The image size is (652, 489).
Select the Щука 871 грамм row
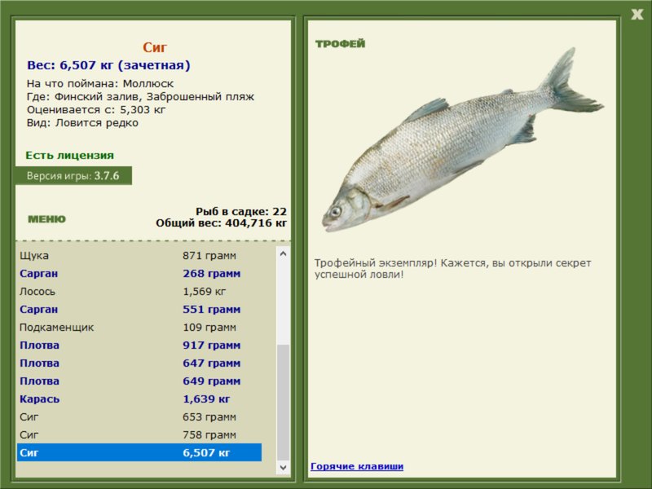[139, 255]
